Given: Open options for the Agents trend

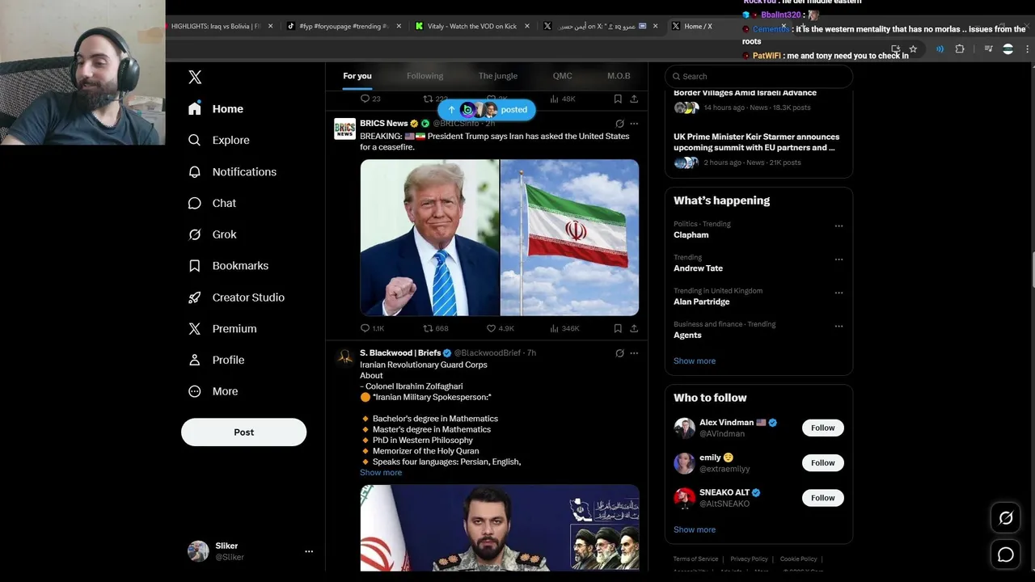Looking at the screenshot, I should 839,326.
